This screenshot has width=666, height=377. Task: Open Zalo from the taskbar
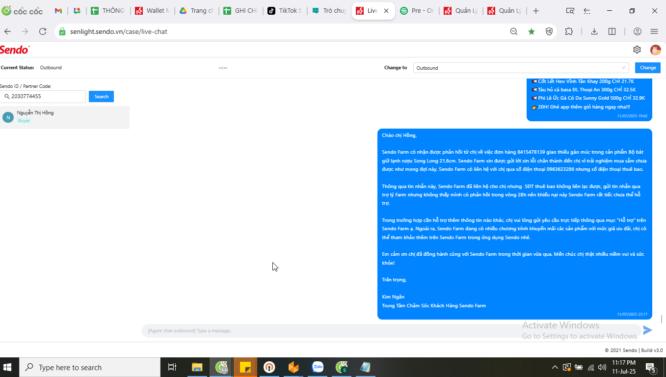[x=318, y=367]
